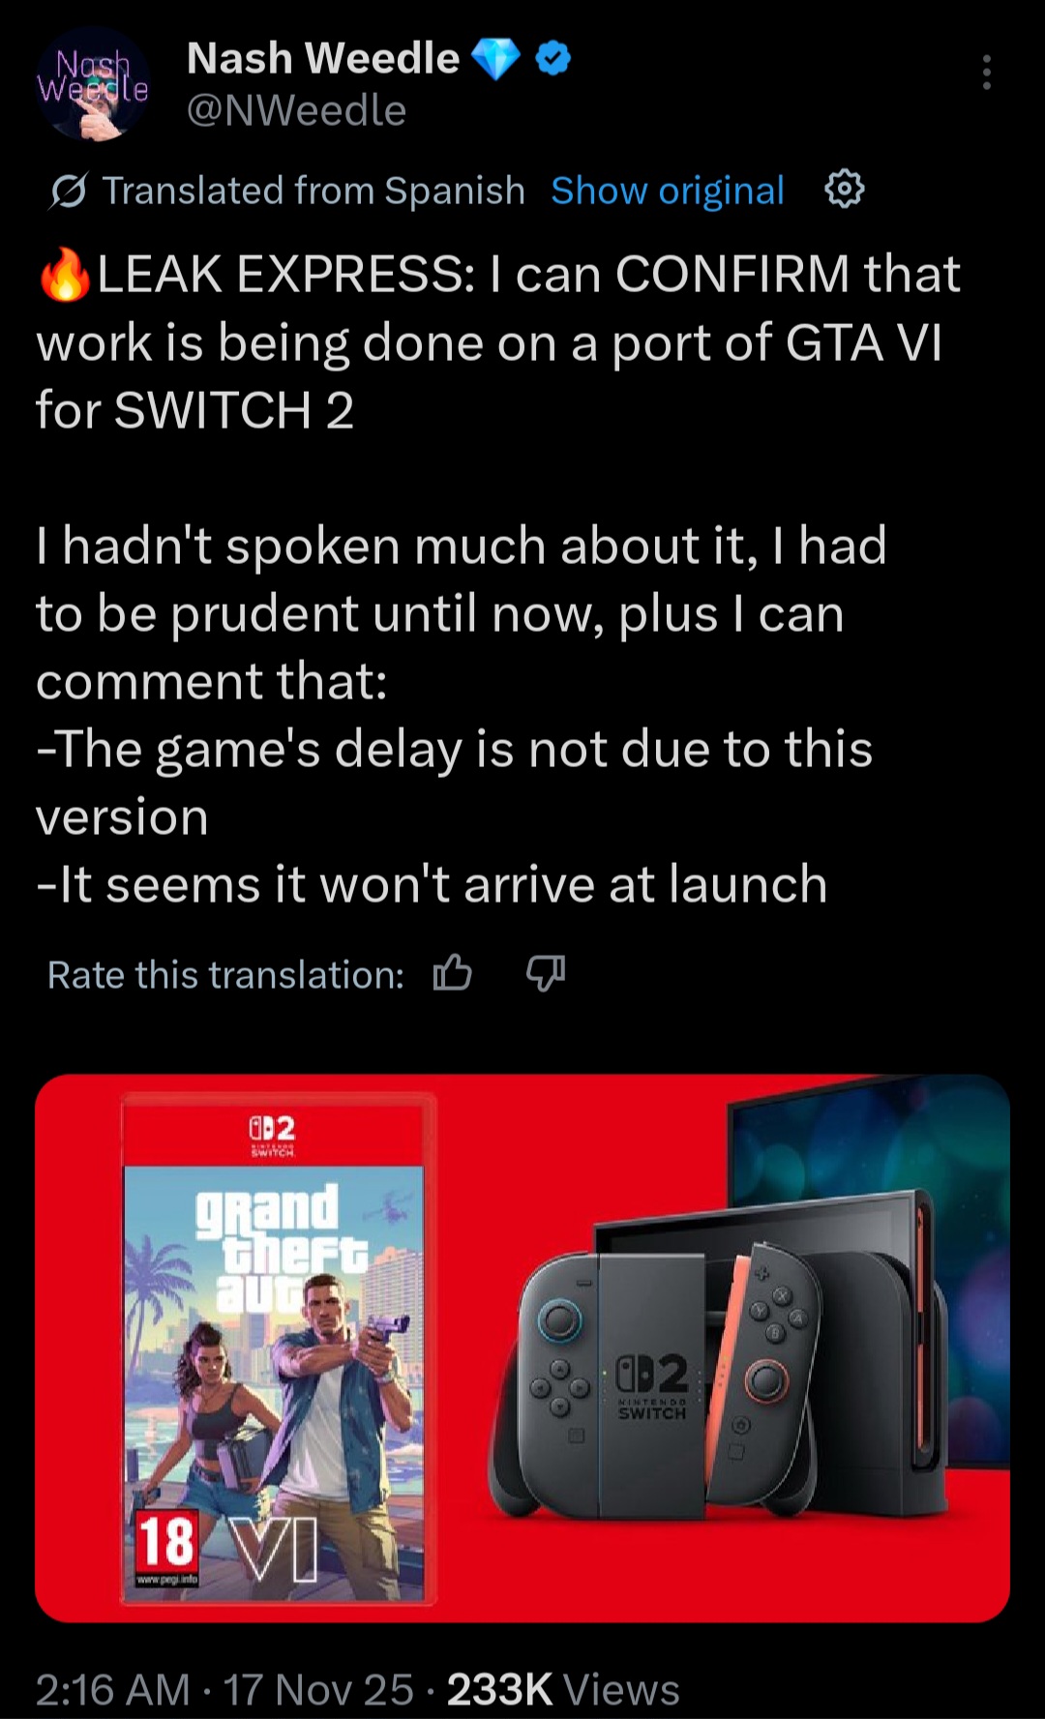Click the Switch 2 logo on console
Image resolution: width=1045 pixels, height=1719 pixels.
pyautogui.click(x=651, y=1385)
